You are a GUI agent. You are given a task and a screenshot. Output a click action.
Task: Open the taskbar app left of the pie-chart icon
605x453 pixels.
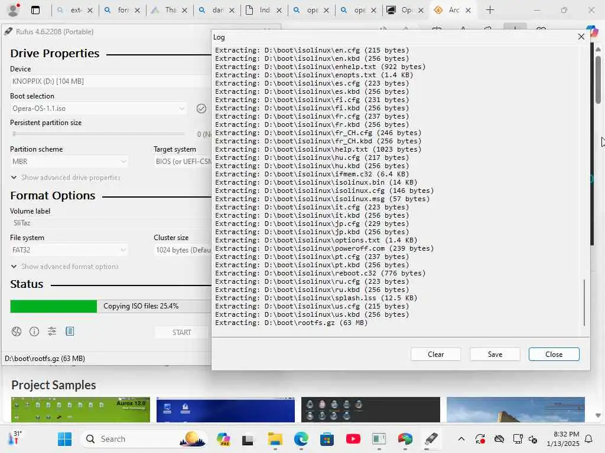click(379, 439)
